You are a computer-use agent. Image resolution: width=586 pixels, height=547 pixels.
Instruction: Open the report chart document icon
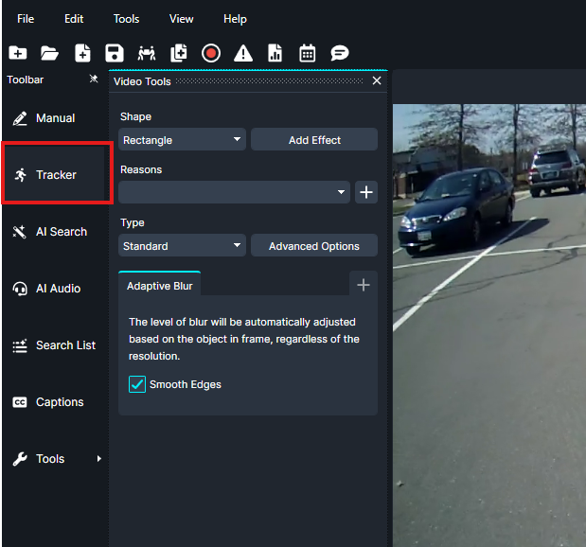click(x=275, y=53)
